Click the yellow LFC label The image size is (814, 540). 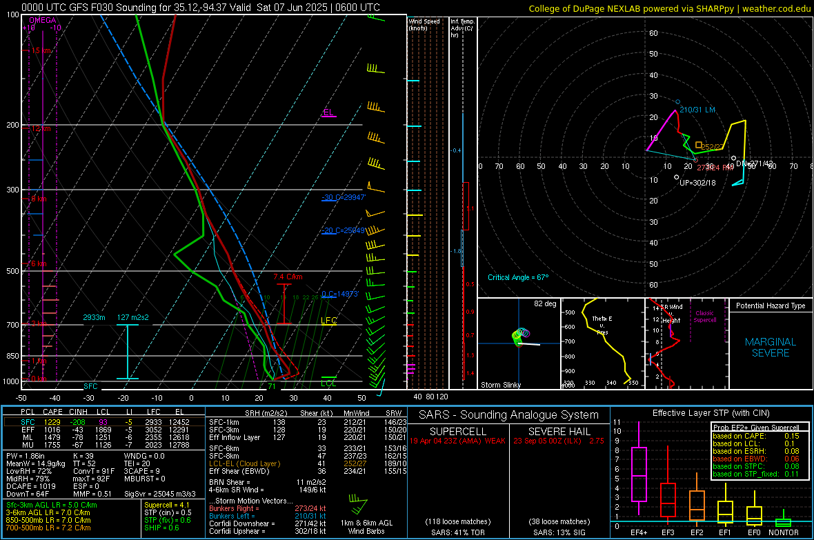[329, 321]
